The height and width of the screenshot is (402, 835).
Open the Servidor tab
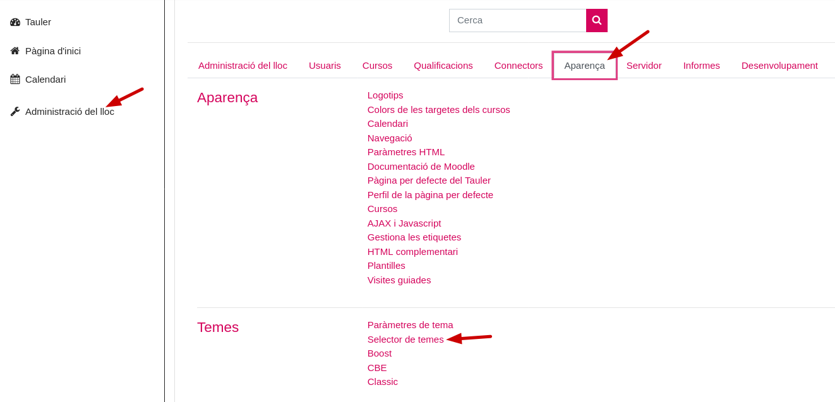coord(644,66)
